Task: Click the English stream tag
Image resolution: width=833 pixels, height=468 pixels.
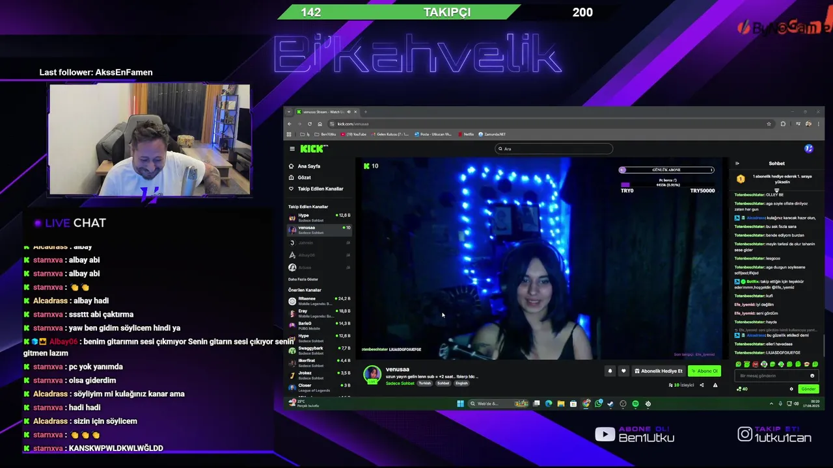Action: coord(461,383)
